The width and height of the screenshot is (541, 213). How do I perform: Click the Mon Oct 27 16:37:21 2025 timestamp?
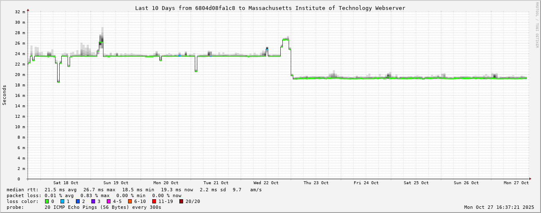(x=499, y=207)
